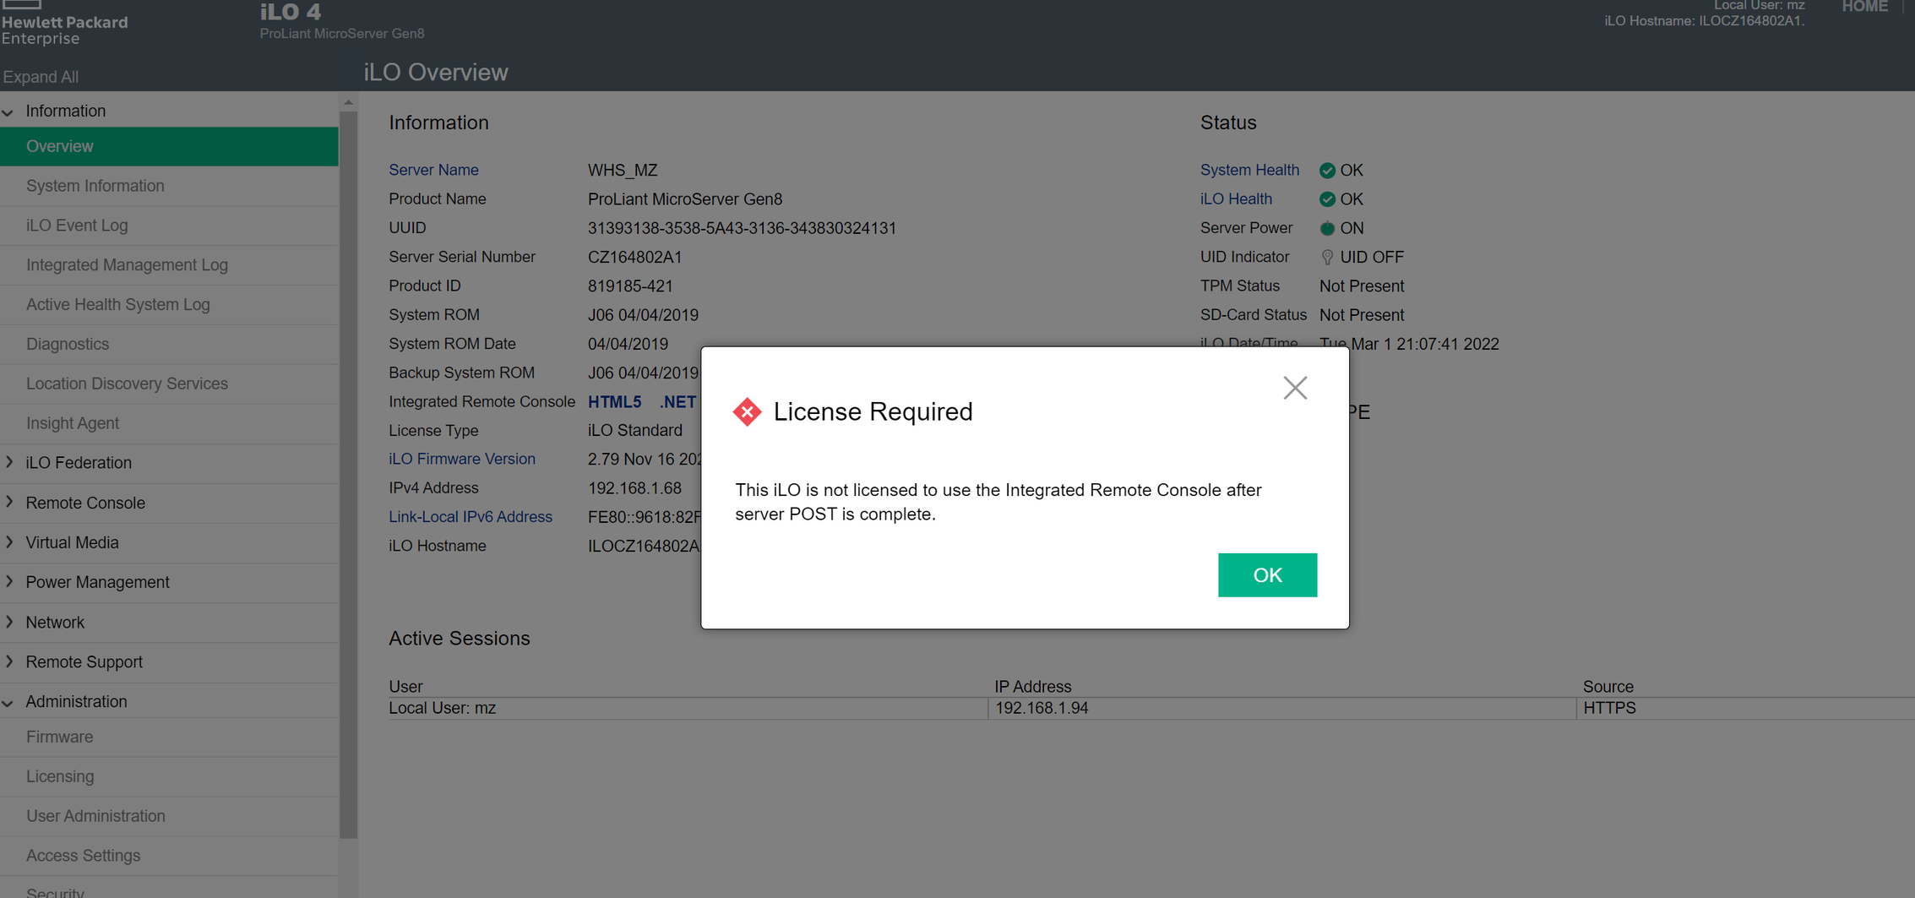The image size is (1915, 898).
Task: Click Product ID 819185-421
Action: pos(630,286)
